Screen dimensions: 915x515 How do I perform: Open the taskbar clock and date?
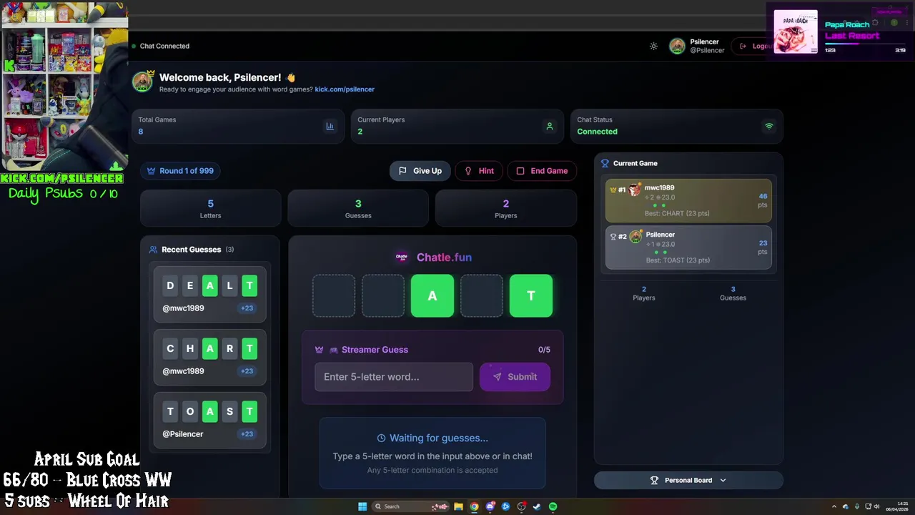[897, 506]
